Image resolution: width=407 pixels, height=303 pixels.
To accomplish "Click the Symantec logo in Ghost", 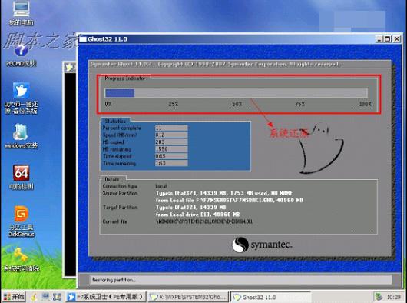I will pos(262,245).
